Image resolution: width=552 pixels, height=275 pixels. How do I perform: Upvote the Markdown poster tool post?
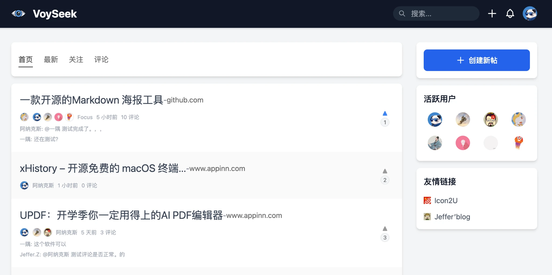(385, 114)
